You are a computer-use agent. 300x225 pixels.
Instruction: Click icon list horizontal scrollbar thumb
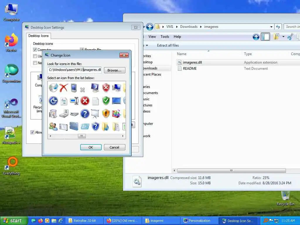pos(82,136)
